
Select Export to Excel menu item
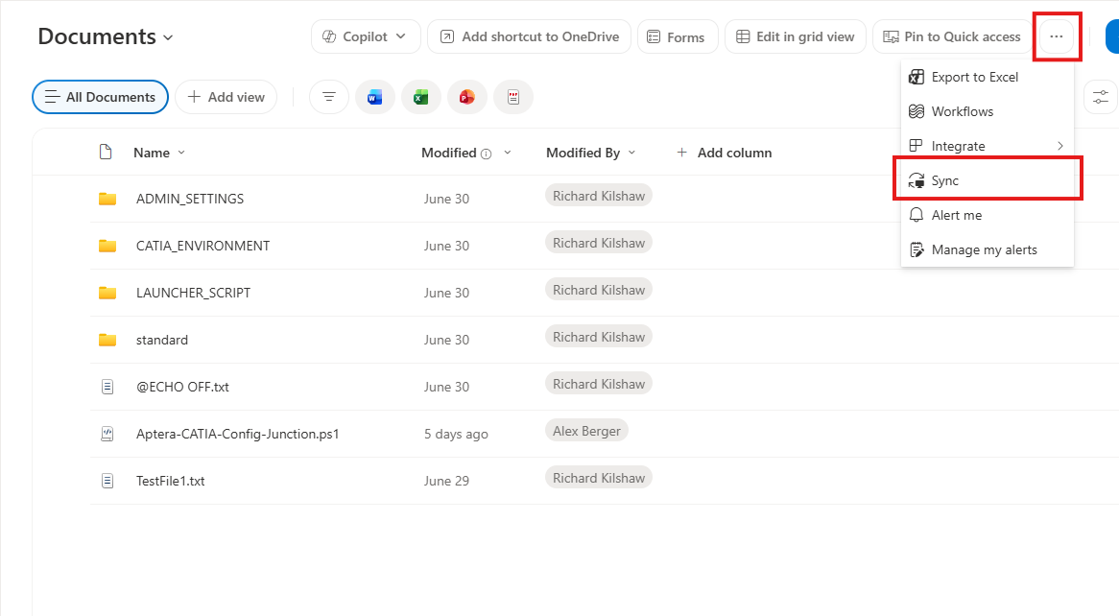pos(987,77)
